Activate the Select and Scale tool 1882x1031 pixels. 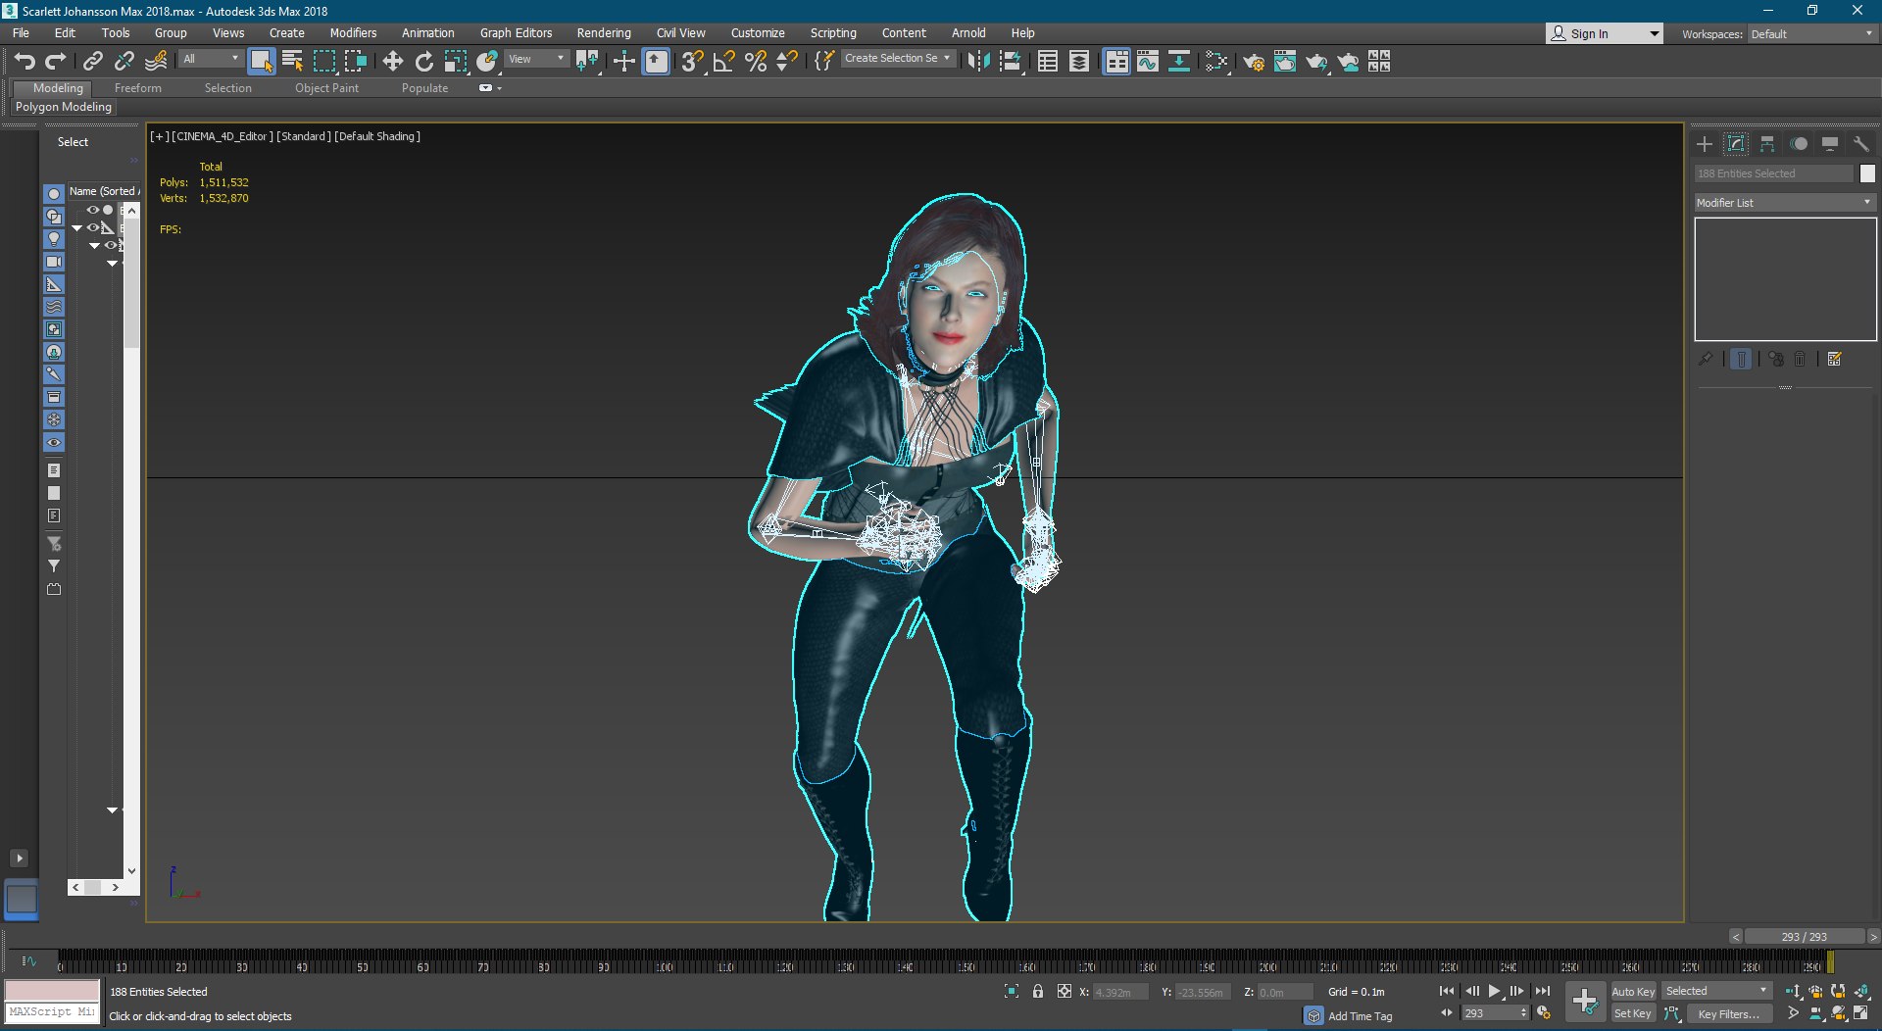(455, 61)
